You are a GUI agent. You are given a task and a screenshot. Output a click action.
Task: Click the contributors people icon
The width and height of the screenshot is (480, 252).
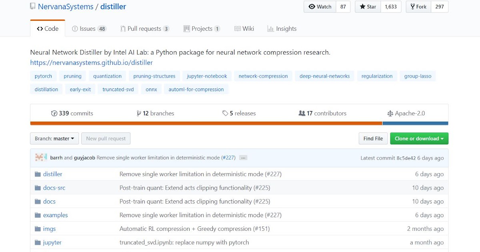pos(302,114)
